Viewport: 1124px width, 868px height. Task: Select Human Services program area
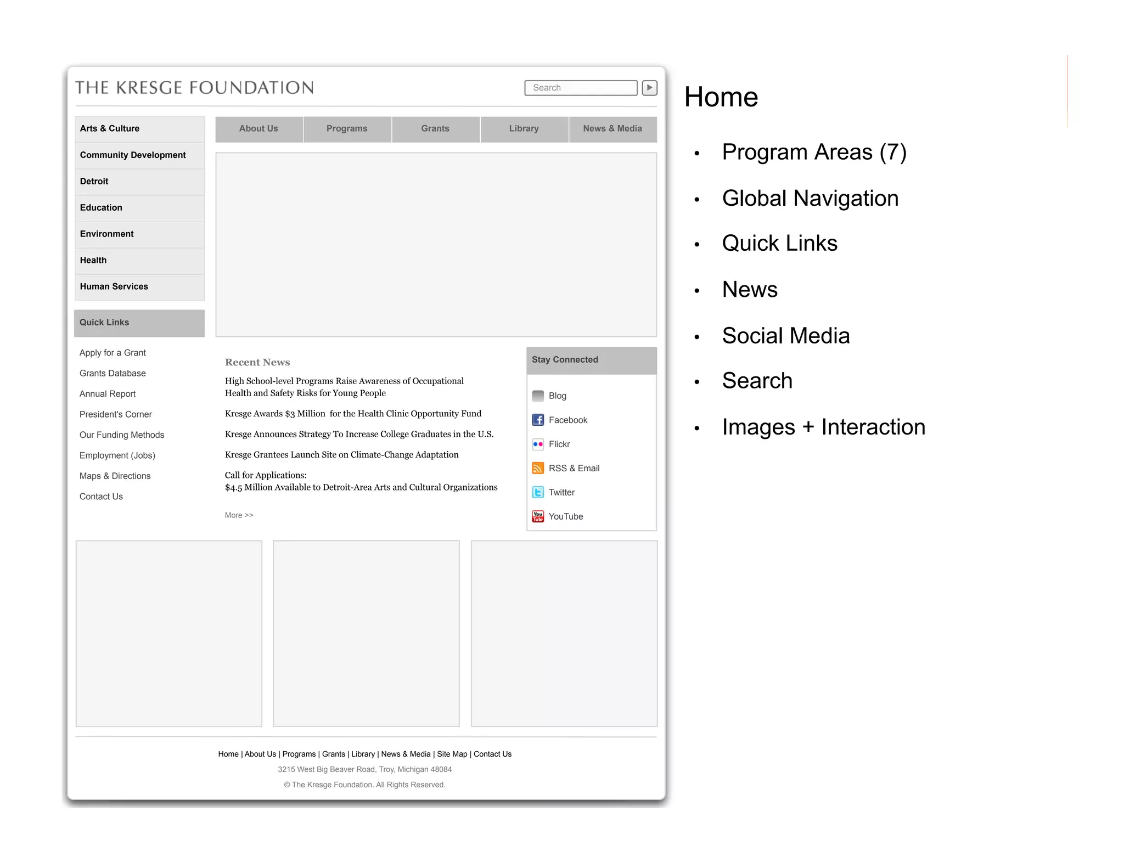pyautogui.click(x=114, y=286)
